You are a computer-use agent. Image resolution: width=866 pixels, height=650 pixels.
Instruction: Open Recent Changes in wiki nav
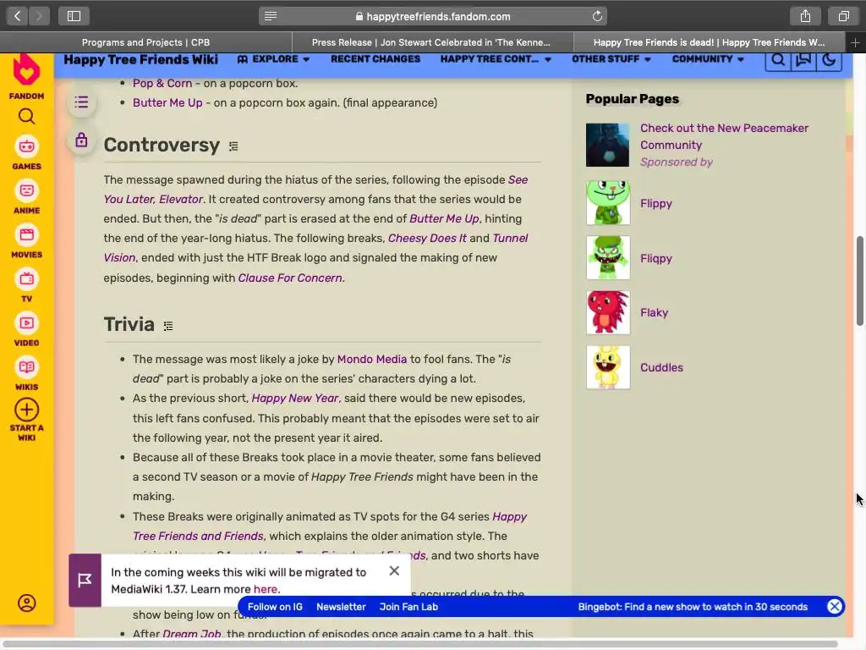tap(375, 59)
